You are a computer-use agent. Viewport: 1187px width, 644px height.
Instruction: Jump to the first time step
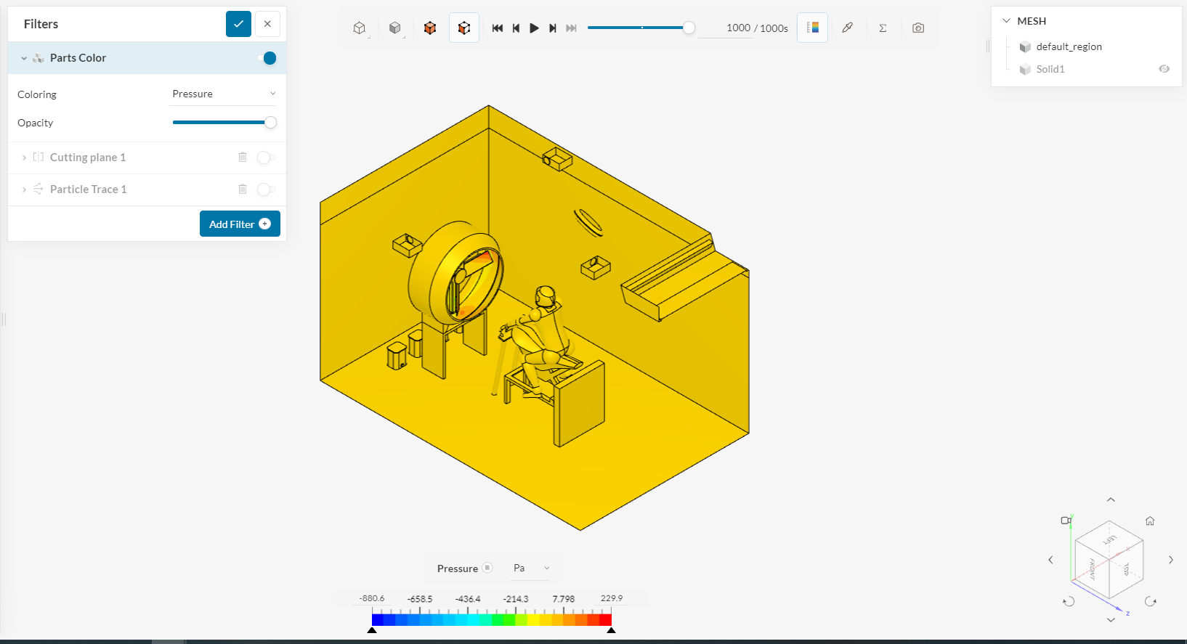[x=498, y=28]
